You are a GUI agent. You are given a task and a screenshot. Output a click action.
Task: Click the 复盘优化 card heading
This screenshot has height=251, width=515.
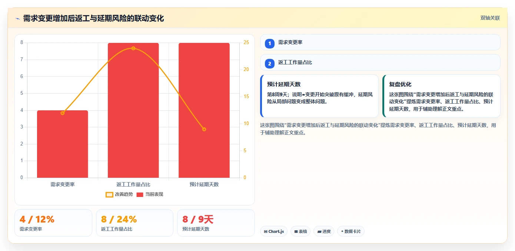click(400, 84)
